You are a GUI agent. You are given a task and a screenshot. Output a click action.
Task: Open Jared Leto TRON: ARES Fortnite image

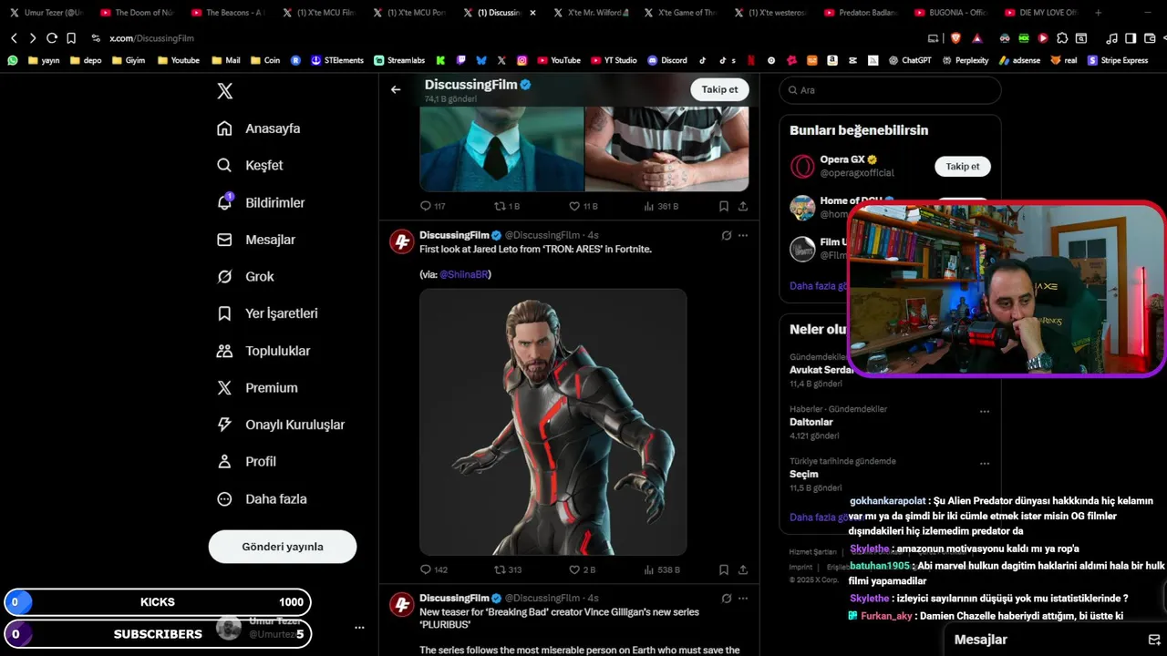tap(553, 422)
